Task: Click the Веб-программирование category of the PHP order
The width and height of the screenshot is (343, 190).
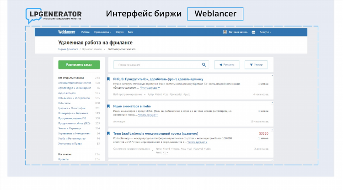Action: point(128,95)
